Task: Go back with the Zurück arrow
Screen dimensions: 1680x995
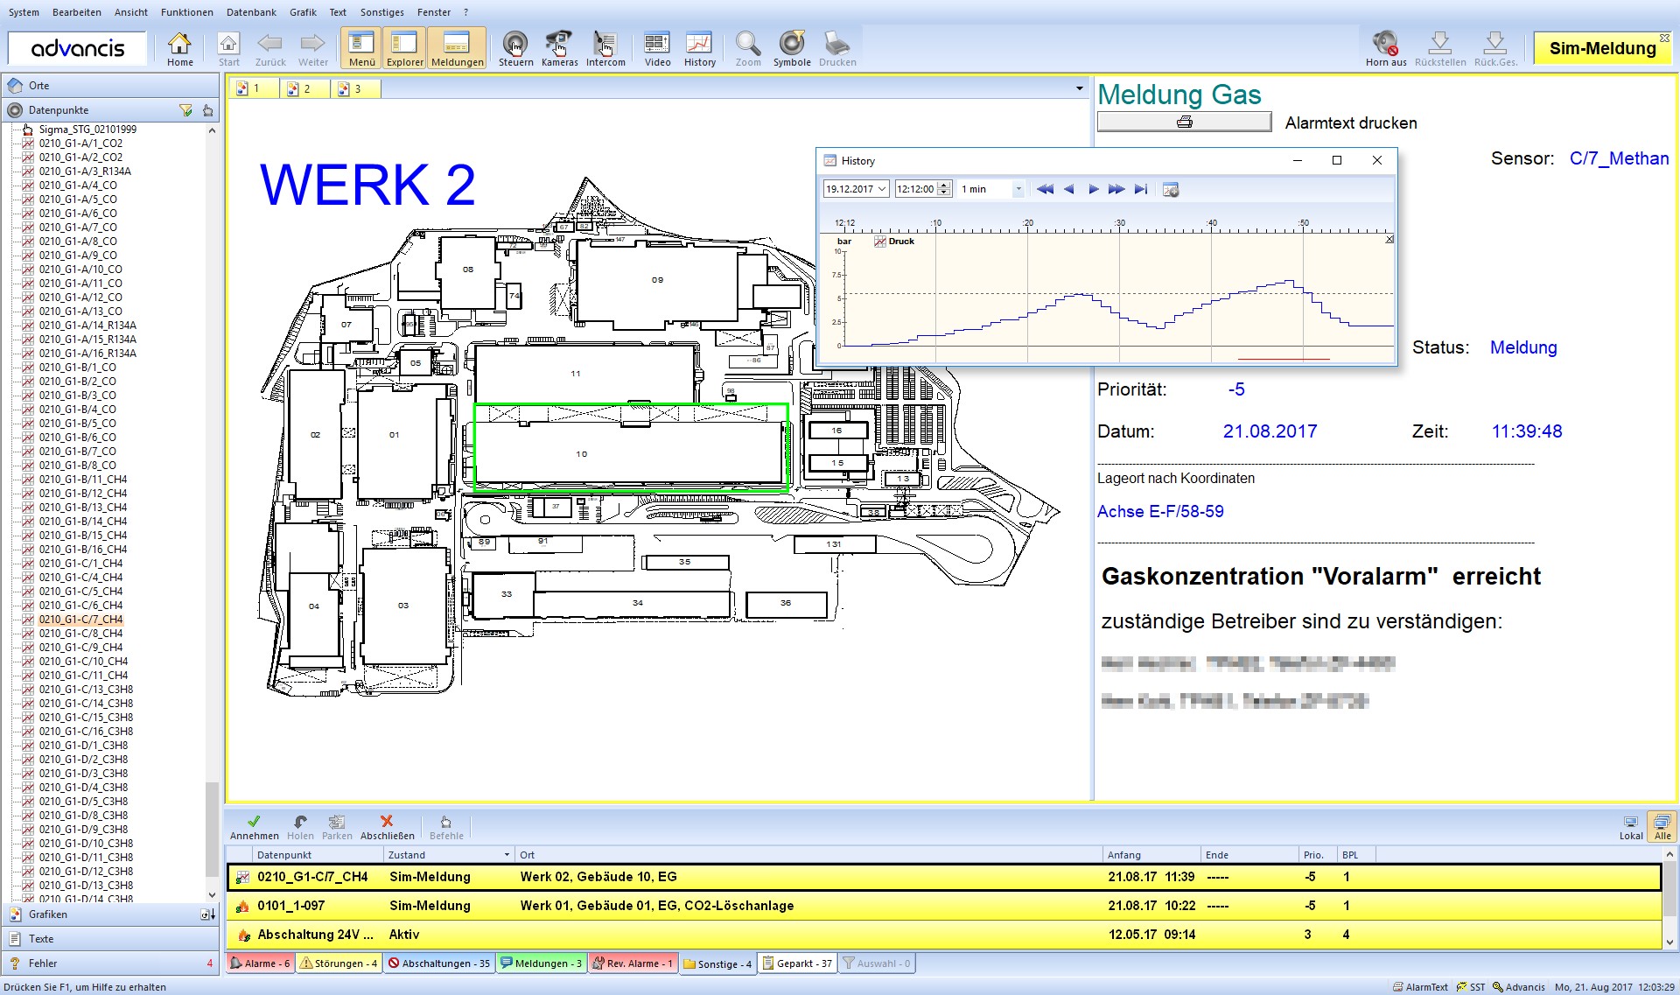Action: 270,48
